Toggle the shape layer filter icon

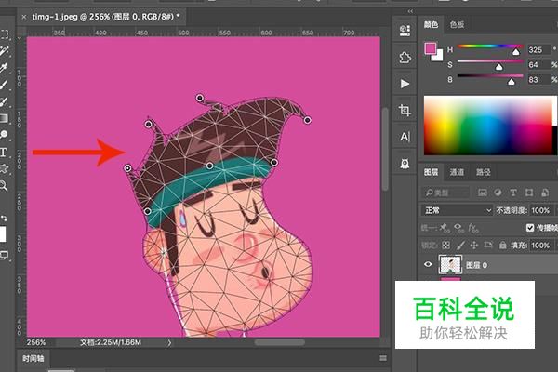[529, 193]
